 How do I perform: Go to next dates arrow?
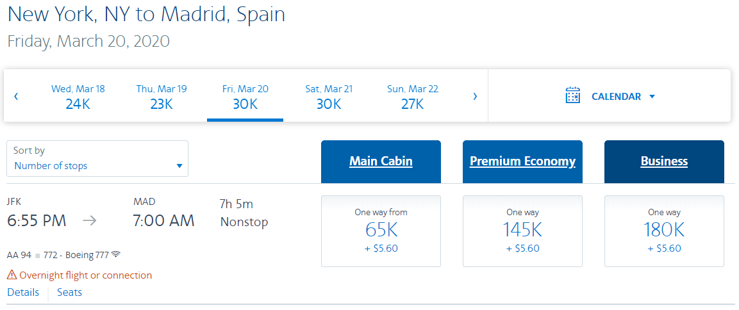point(474,96)
